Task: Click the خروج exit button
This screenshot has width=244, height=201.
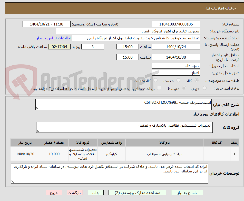Action: pyautogui.click(x=54, y=193)
